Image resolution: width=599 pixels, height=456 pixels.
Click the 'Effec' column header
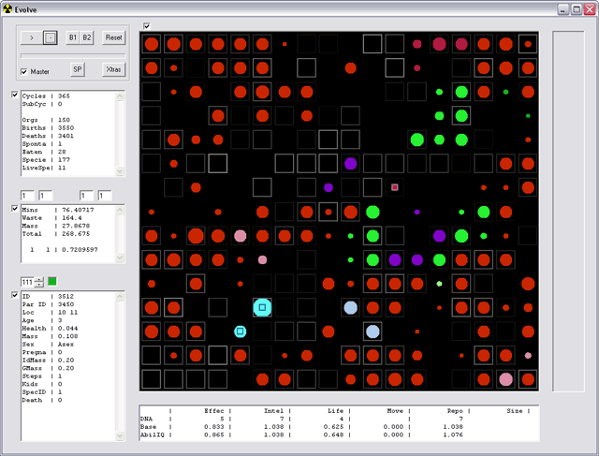coord(214,411)
